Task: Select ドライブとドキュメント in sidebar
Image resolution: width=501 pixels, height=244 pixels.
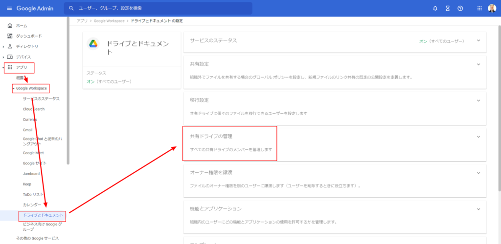Action: 43,216
